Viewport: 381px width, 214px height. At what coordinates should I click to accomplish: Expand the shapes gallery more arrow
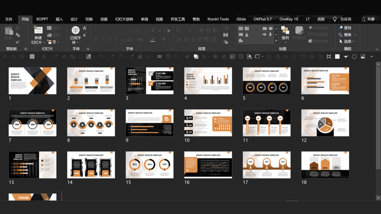tap(276, 41)
